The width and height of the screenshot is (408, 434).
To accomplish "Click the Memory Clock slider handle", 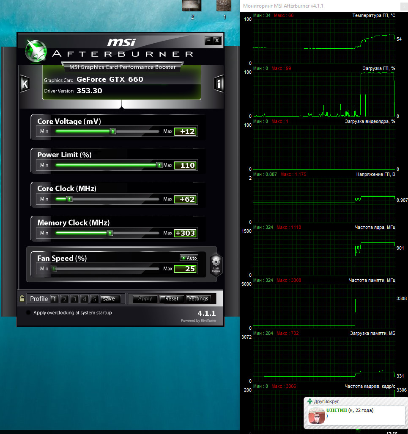I will pos(110,233).
